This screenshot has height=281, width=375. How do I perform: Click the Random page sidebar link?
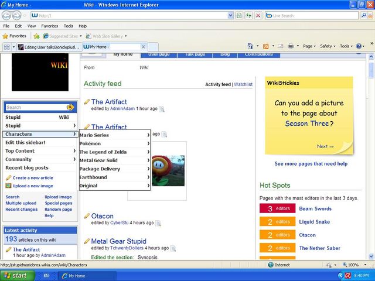tap(59, 210)
